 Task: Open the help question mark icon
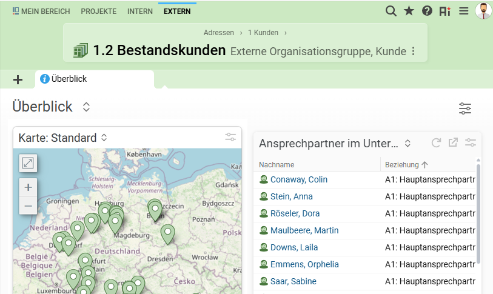click(x=427, y=11)
